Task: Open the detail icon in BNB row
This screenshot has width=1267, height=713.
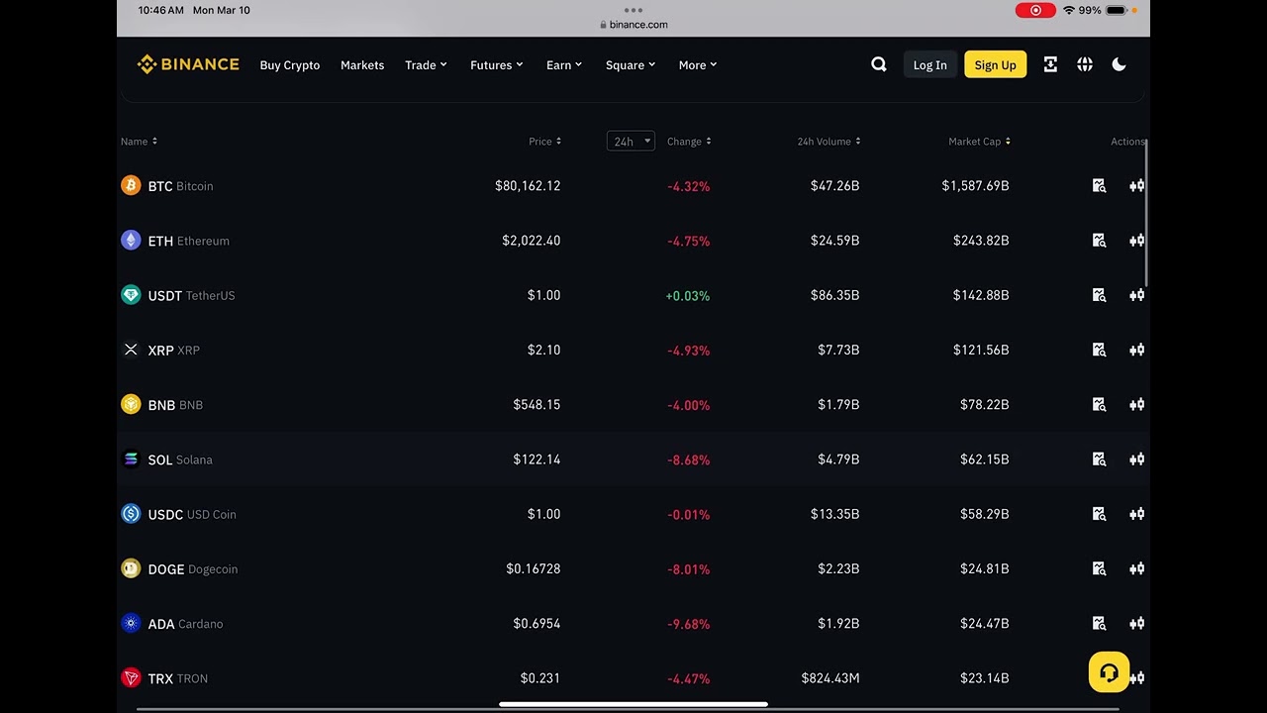Action: [x=1099, y=405]
